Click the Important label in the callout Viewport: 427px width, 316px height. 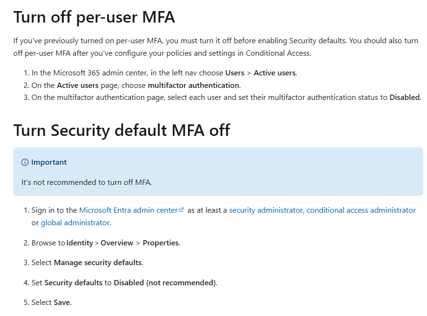(x=49, y=162)
